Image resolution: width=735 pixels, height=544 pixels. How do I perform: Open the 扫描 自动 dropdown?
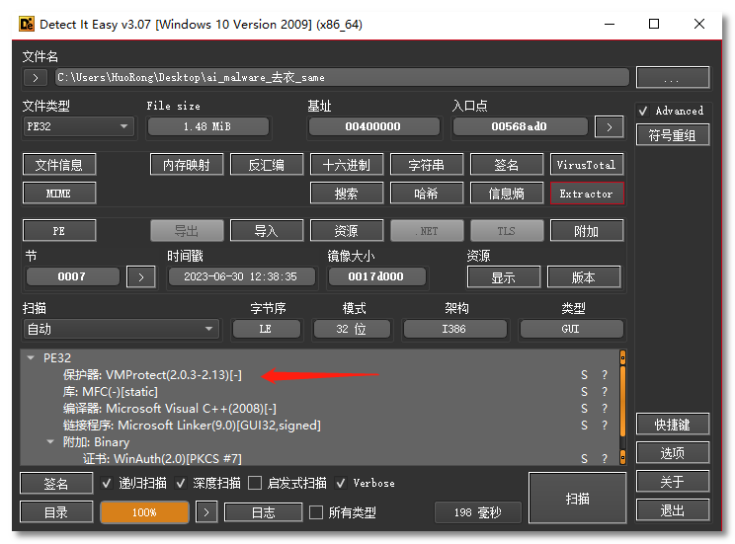click(121, 329)
